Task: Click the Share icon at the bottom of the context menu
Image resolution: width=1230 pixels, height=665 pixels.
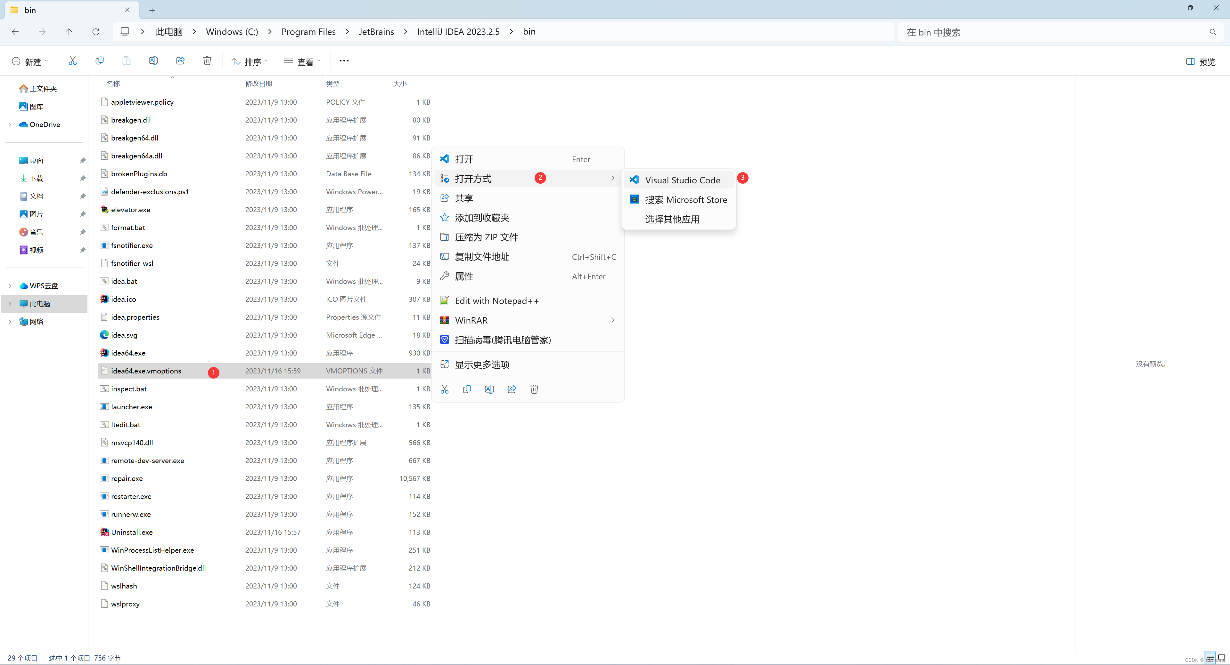Action: (512, 389)
